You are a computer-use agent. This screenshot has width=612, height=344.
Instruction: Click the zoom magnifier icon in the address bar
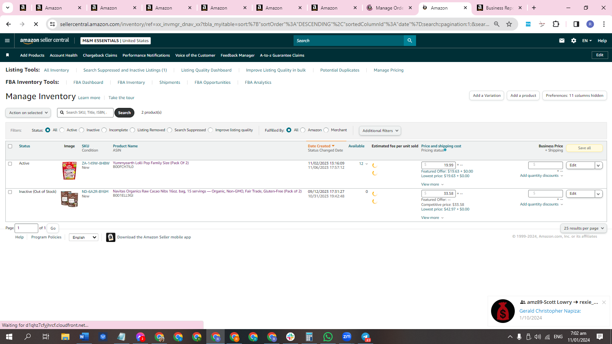497,24
